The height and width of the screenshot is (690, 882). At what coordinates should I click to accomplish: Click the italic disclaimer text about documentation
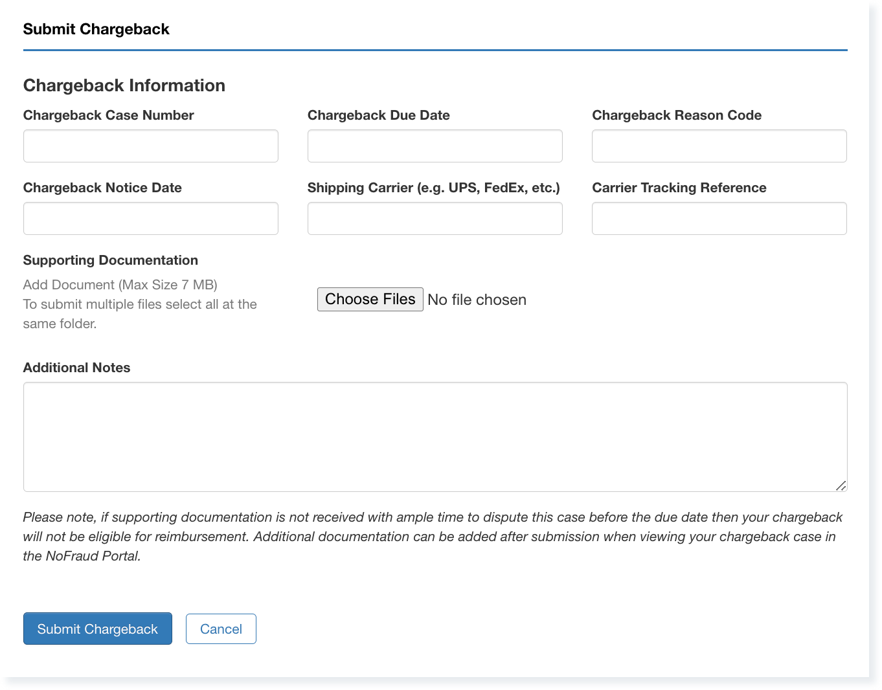coord(433,536)
